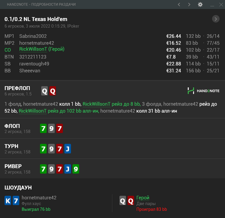This screenshot has height=218, width=225.
Task: Click the ФЛОП section header
Action: [x=12, y=126]
